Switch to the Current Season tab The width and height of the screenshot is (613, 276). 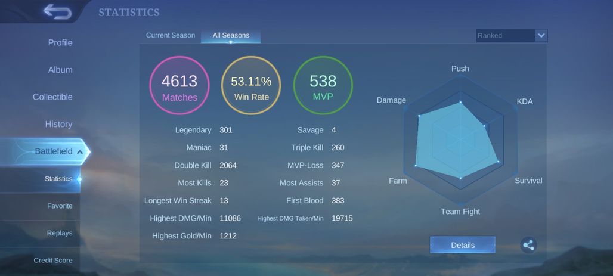coord(171,35)
